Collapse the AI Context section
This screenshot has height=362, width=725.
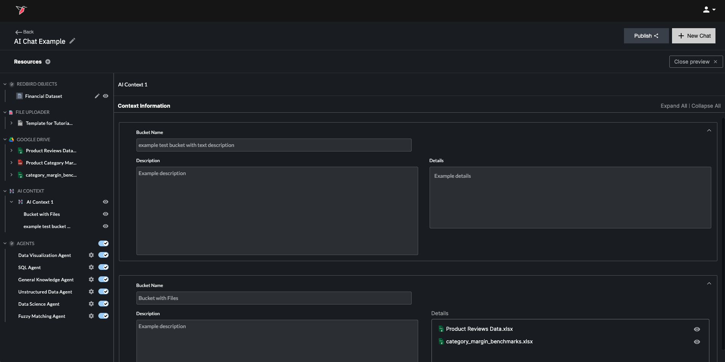pyautogui.click(x=5, y=191)
